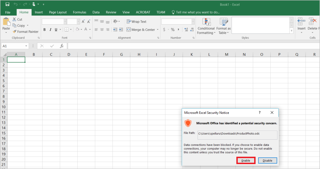The height and width of the screenshot is (169, 320).
Task: Open the File menu
Action: pos(7,12)
